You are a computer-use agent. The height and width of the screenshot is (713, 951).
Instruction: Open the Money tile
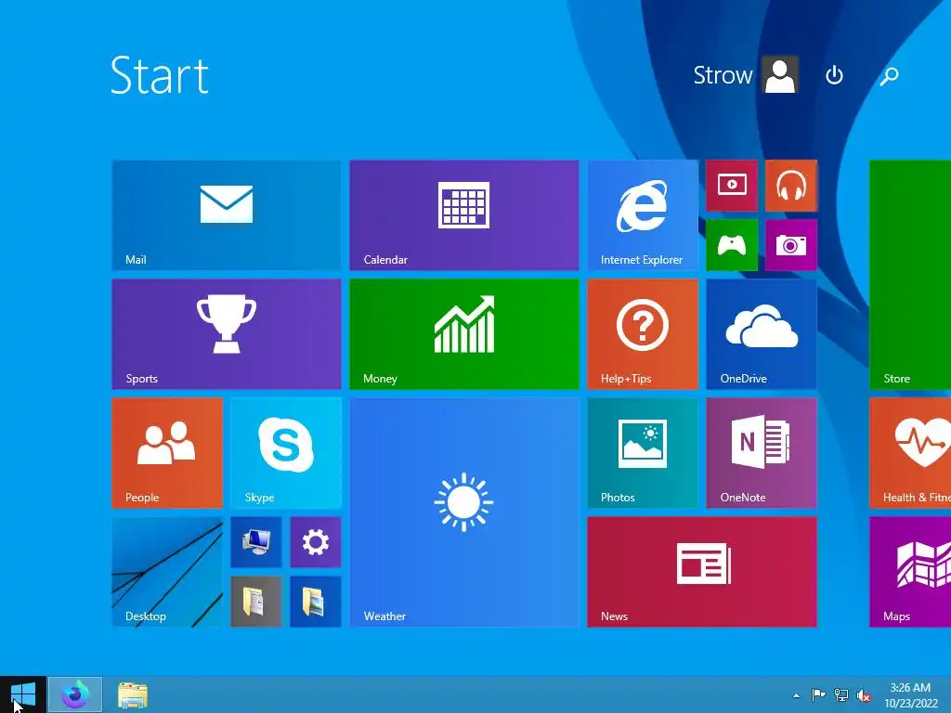(464, 334)
